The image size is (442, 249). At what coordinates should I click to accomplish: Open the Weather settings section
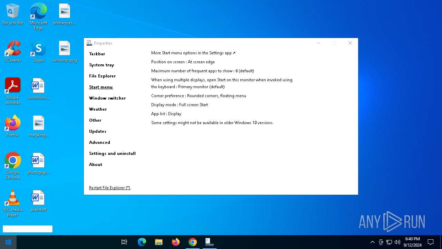[x=98, y=109]
